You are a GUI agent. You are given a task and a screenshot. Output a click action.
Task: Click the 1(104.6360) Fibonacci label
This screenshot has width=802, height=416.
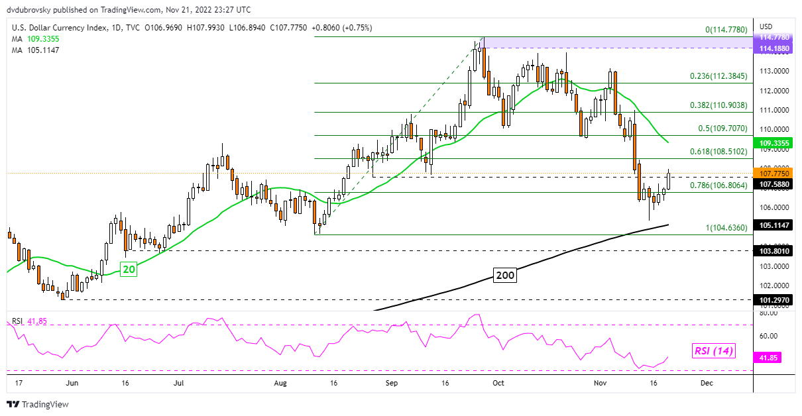[727, 228]
